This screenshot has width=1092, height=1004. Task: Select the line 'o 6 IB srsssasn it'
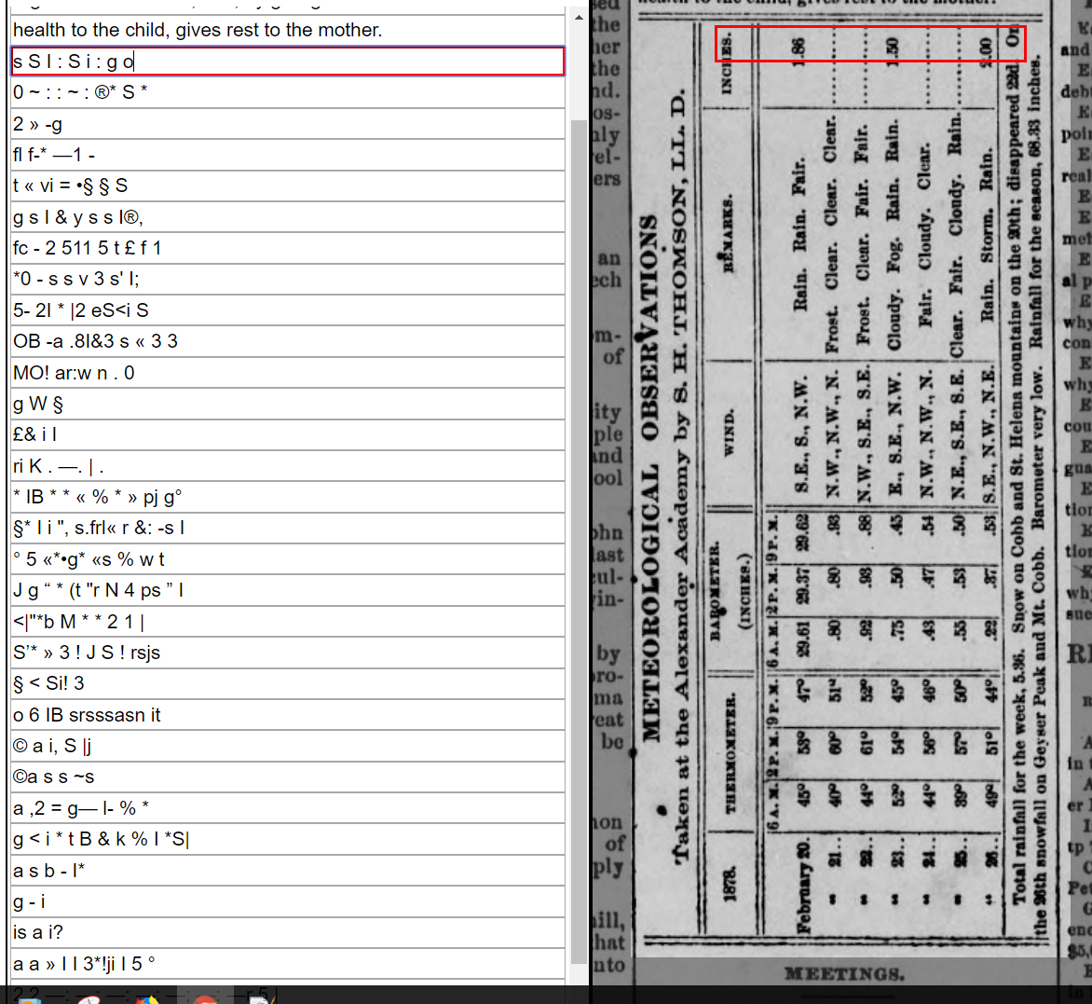click(x=288, y=715)
